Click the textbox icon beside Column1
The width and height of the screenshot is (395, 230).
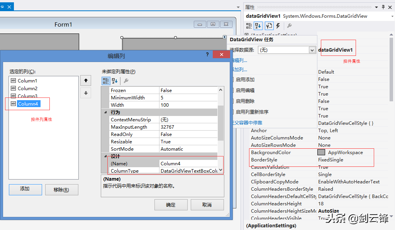point(14,81)
